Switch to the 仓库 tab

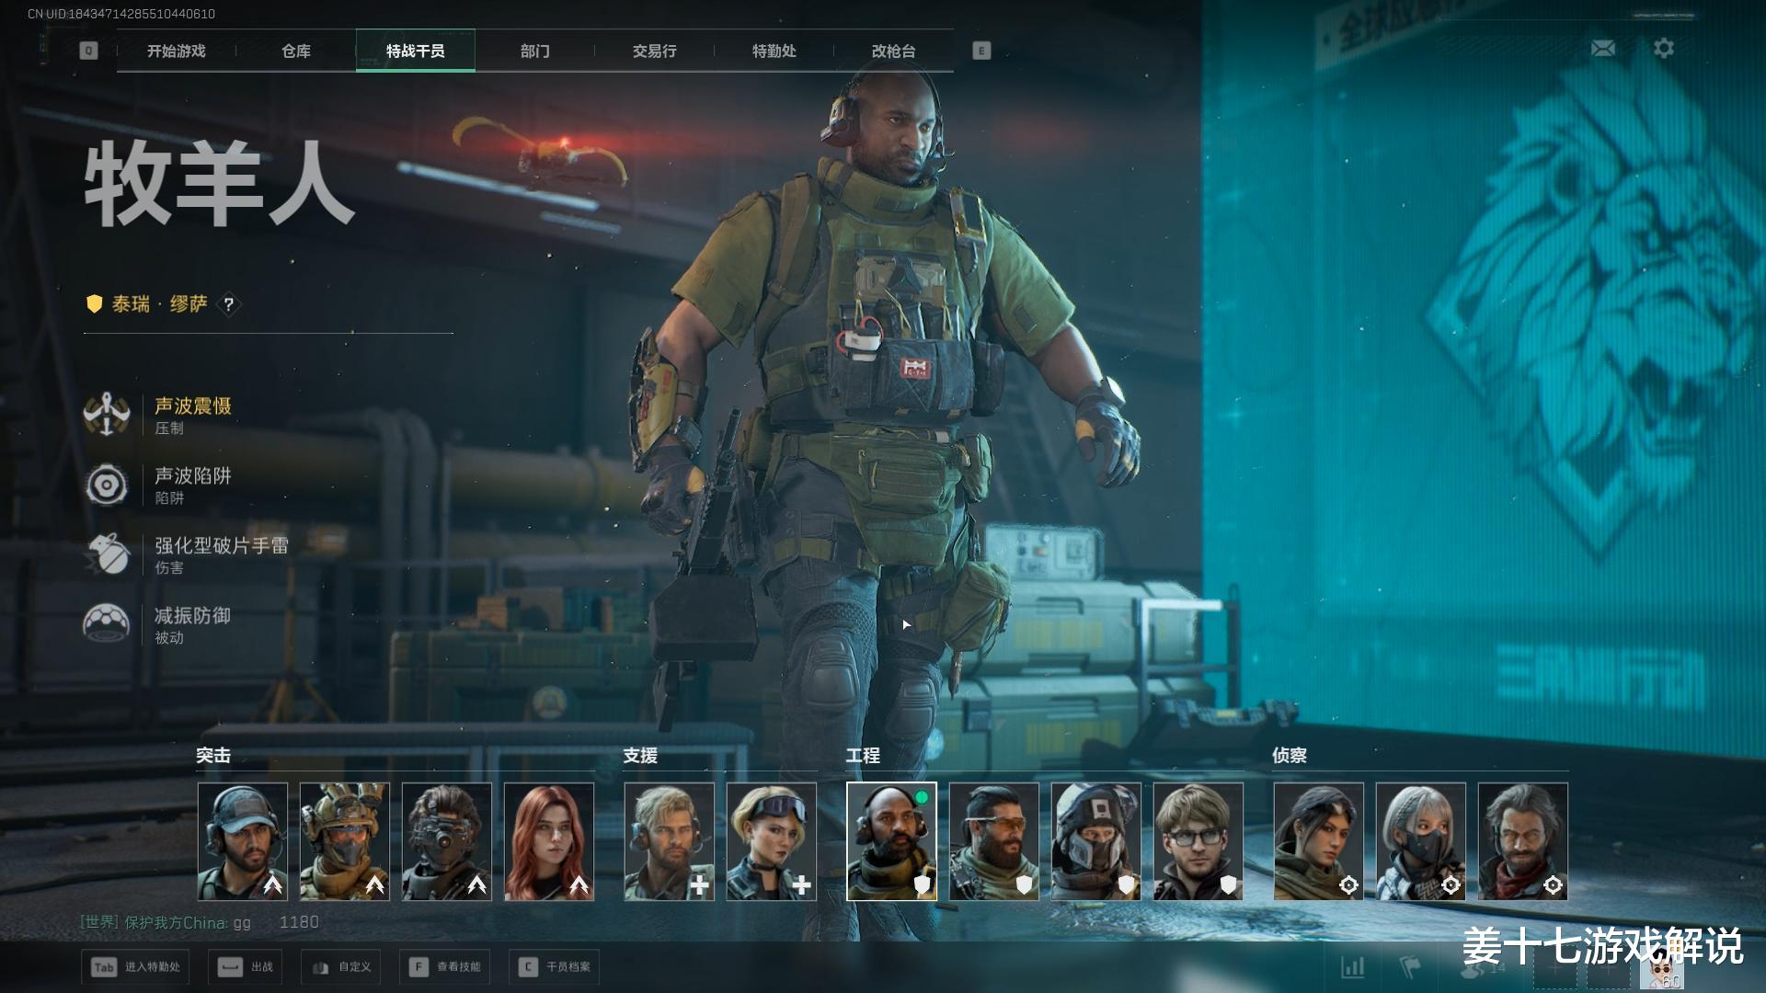tap(295, 51)
